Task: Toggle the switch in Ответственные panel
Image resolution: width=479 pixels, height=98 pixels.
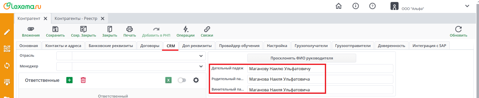Action: (182, 80)
